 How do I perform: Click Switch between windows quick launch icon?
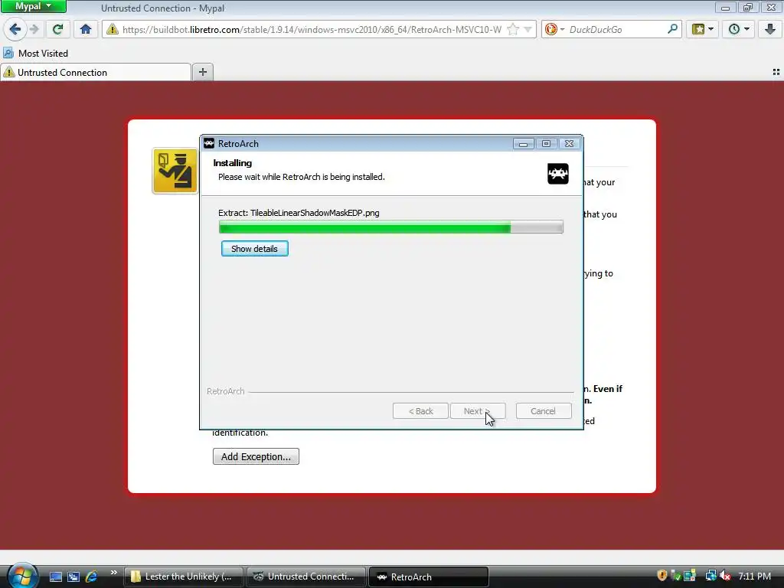pos(73,577)
